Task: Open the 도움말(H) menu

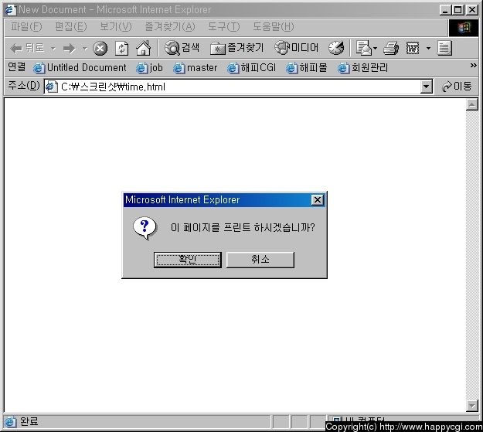Action: (x=274, y=27)
